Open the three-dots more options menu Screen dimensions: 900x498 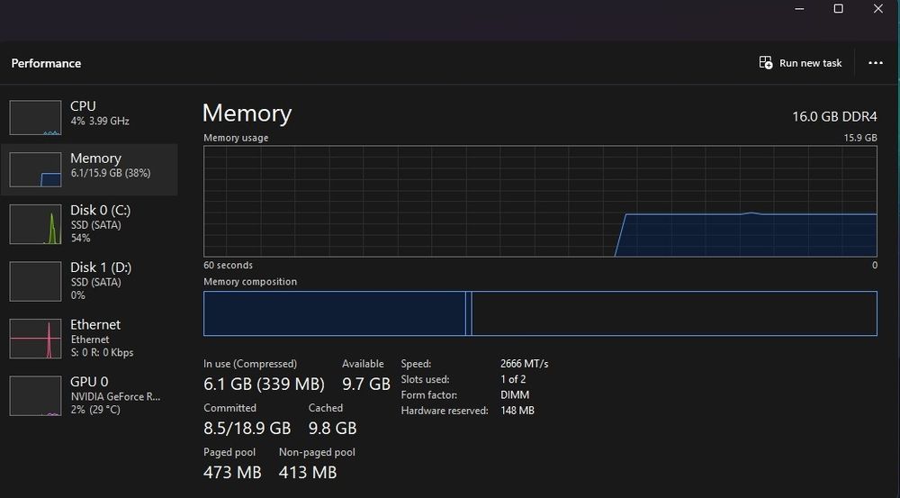[876, 63]
